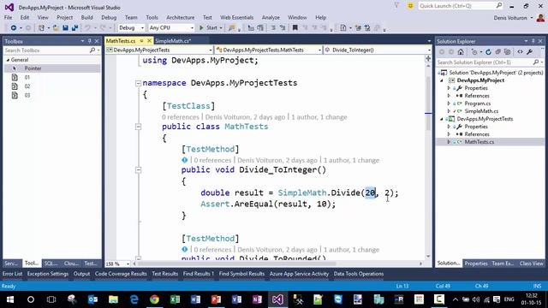This screenshot has width=548, height=308.
Task: Close the MathTests.cs tab
Action: 149,41
